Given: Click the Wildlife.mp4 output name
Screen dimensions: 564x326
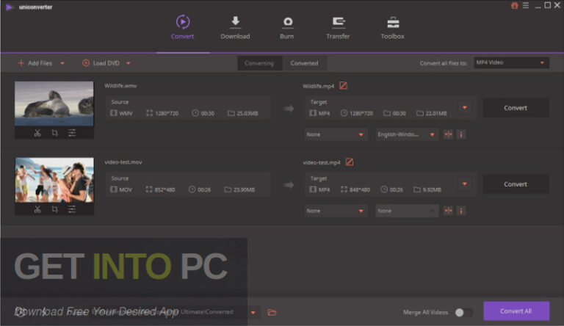Looking at the screenshot, I should point(318,86).
